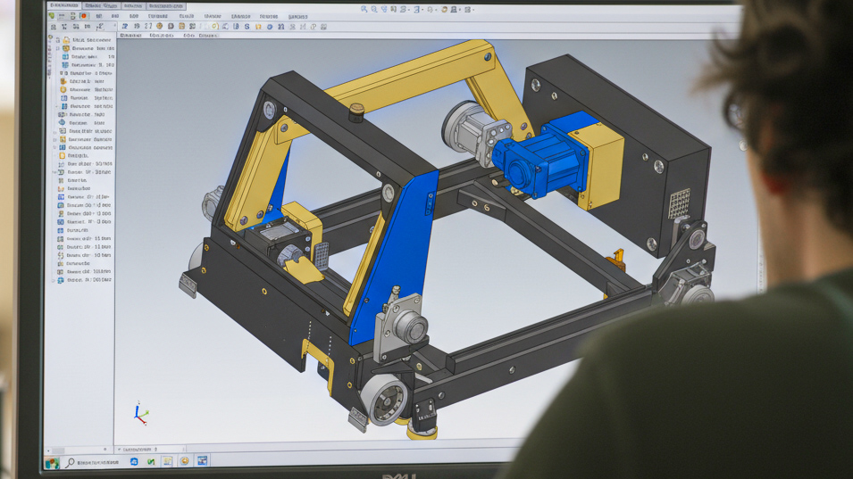Click the XYZ axis triad in the viewport corner
The width and height of the screenshot is (853, 479).
(x=140, y=413)
